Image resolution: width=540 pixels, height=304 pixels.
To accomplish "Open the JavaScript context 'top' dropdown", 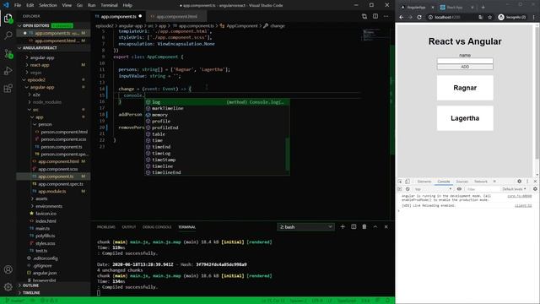I will (x=433, y=189).
